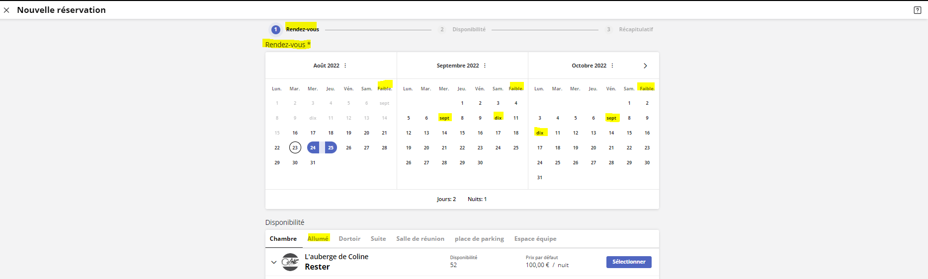Image resolution: width=928 pixels, height=279 pixels.
Task: Open Octobre 2022 month options menu
Action: 612,66
